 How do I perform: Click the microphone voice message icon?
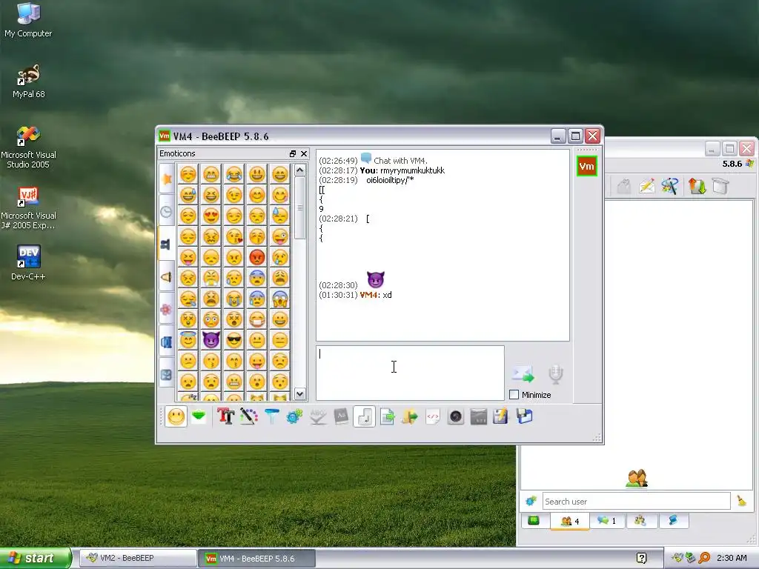pos(556,374)
